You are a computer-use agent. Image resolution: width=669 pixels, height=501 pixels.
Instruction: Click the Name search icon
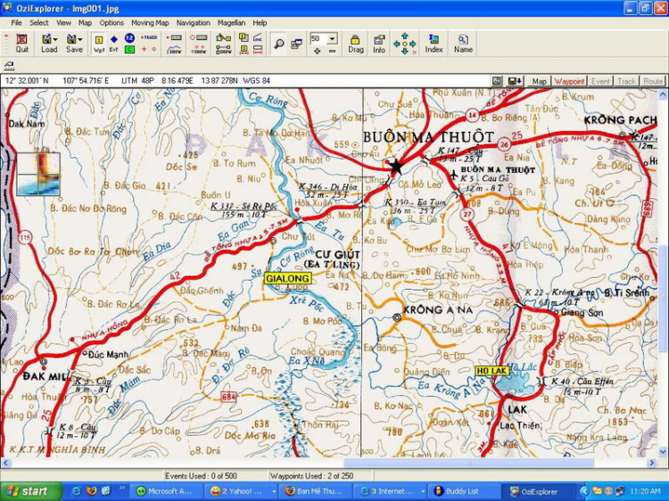click(x=463, y=44)
